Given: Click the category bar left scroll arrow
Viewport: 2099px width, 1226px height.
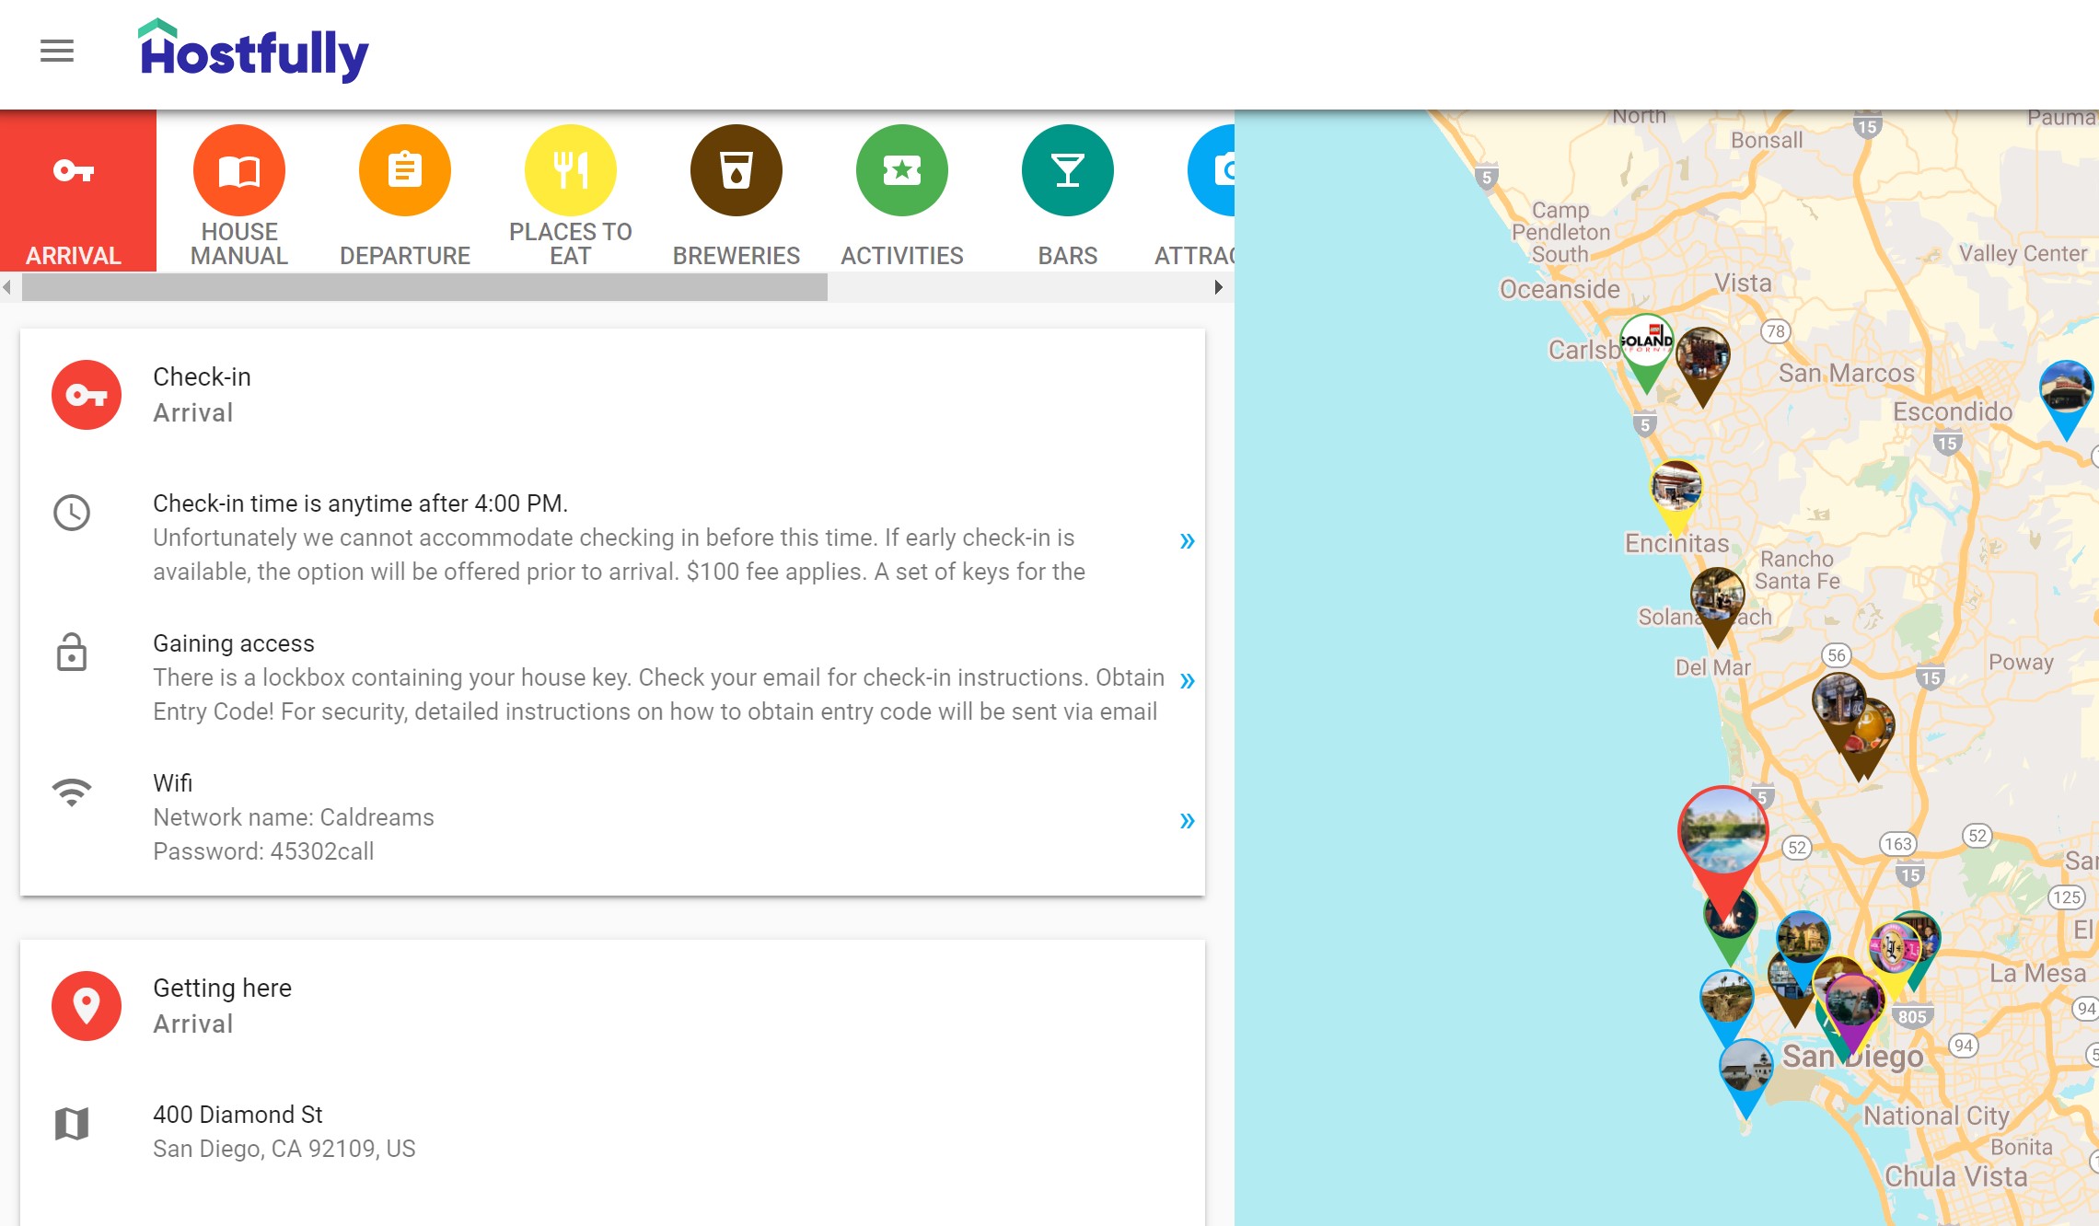Looking at the screenshot, I should pyautogui.click(x=7, y=287).
